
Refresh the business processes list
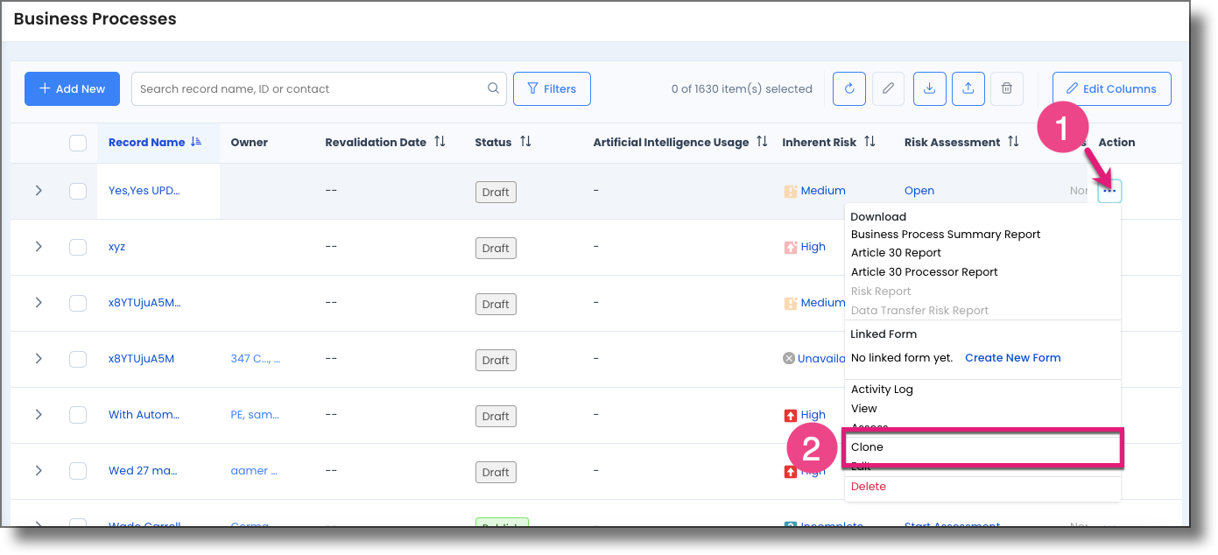tap(848, 88)
